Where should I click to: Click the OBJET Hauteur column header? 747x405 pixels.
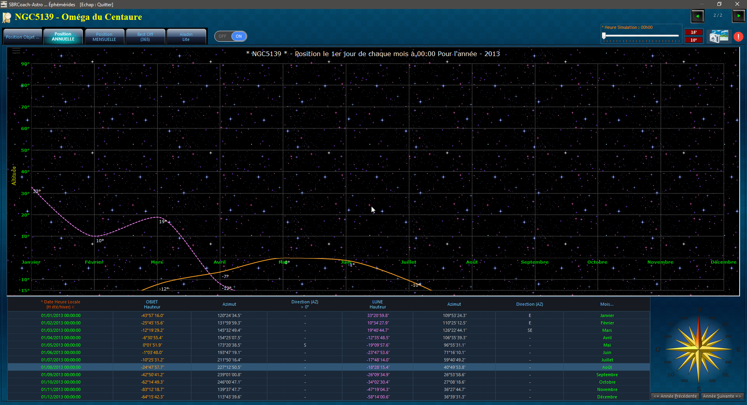click(152, 304)
